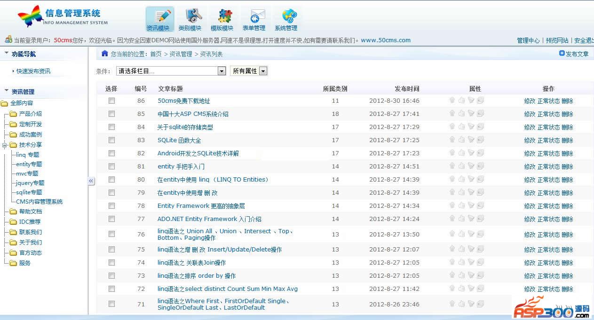594x320 pixels.
Task: Select the 产品介绍 folder in the tree
Action: (x=30, y=114)
